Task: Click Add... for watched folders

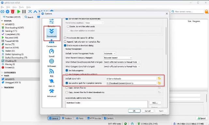Action: pos(155,103)
